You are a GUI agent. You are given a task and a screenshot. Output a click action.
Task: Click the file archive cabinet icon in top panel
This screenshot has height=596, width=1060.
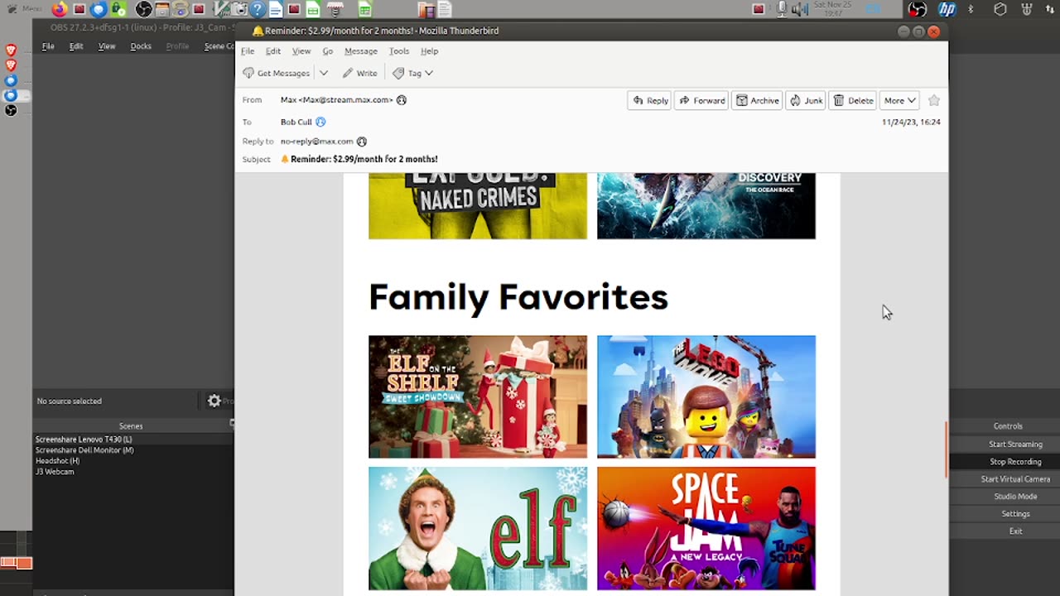coord(161,9)
